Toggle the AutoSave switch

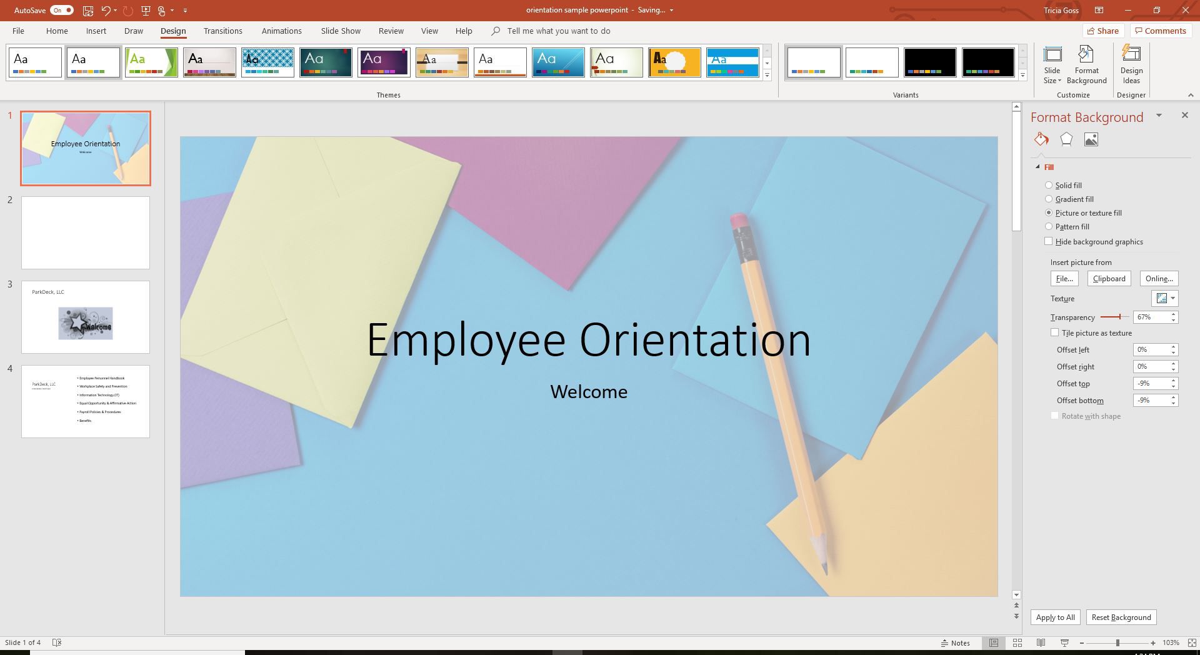click(x=62, y=11)
